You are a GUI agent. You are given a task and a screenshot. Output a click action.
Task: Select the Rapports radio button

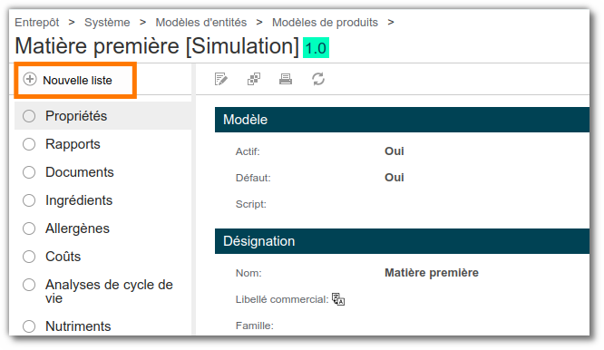(x=29, y=144)
